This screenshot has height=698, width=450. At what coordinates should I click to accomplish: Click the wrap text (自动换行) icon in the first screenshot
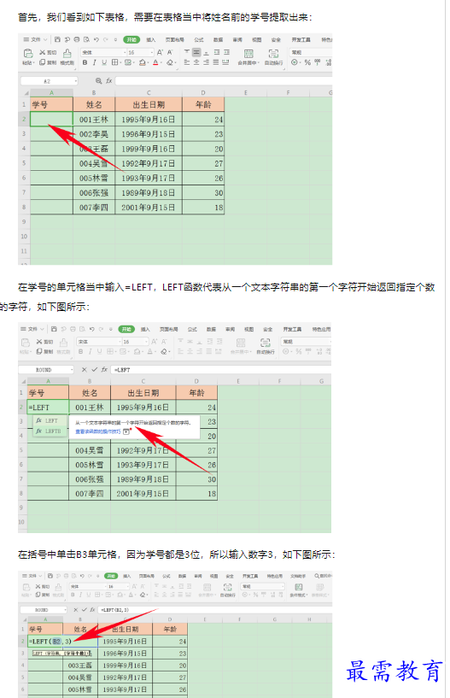[x=273, y=54]
